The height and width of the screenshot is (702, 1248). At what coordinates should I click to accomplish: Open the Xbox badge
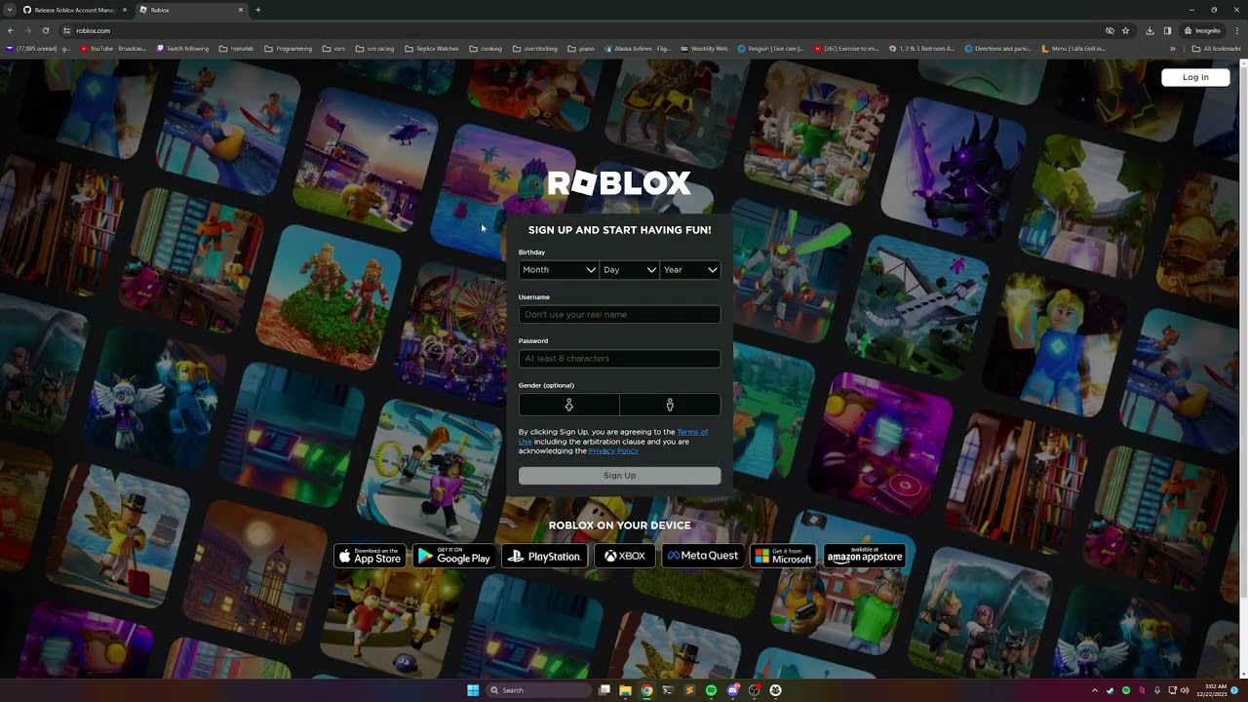click(x=625, y=556)
